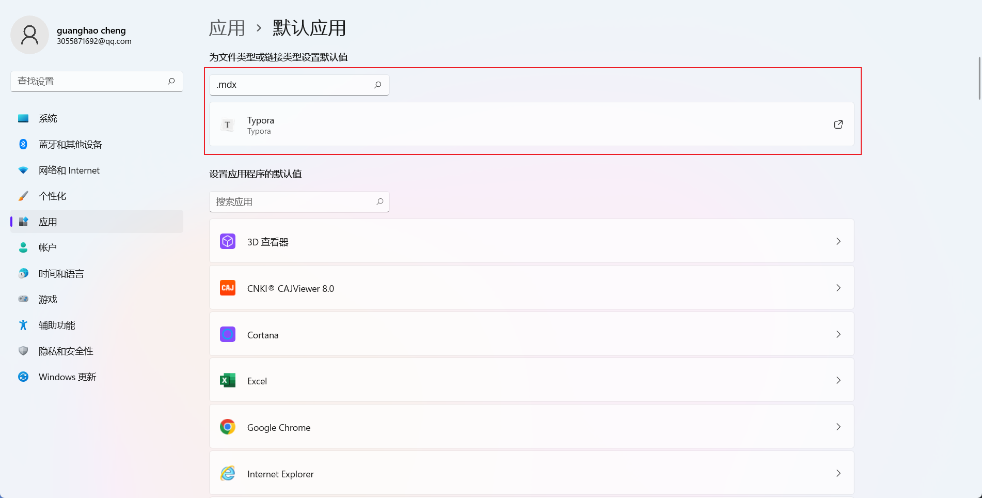The height and width of the screenshot is (498, 982).
Task: Click the gamepad icon for 游戏
Action: pyautogui.click(x=23, y=299)
